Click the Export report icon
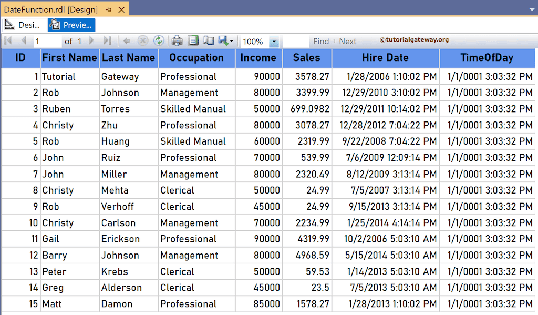538x315 pixels. [222, 41]
